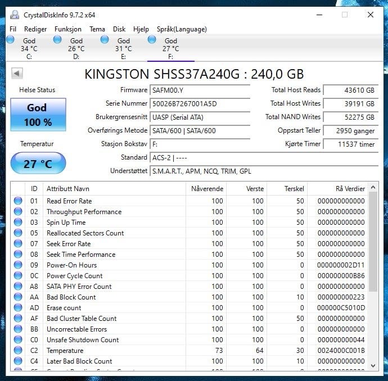Screen dimensions: 388x381
Task: Click the Serie Nummer value field
Action: (x=205, y=104)
